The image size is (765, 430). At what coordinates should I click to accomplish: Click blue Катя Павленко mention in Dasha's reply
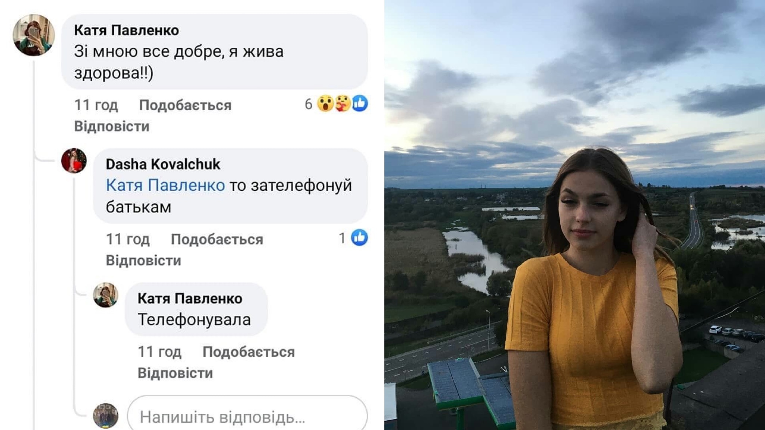pyautogui.click(x=165, y=186)
